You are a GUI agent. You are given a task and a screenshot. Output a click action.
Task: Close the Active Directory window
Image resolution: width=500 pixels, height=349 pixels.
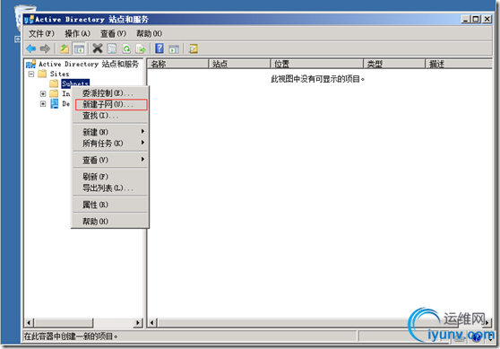(x=487, y=19)
